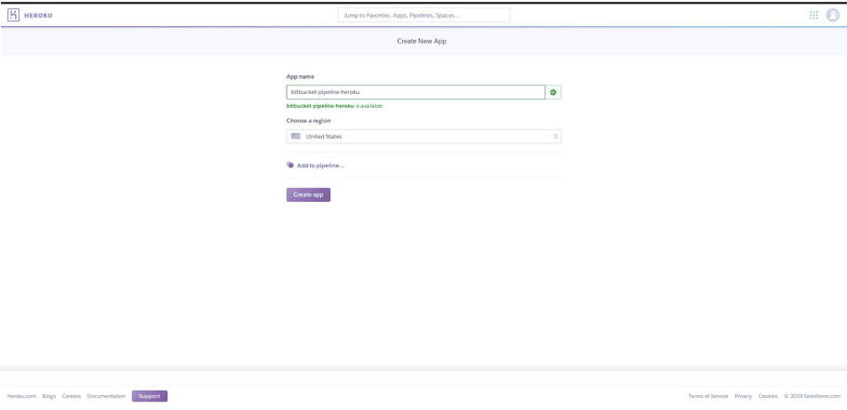Screen dimensions: 847x410
Task: Open the Choose a region dropdown
Action: (423, 137)
